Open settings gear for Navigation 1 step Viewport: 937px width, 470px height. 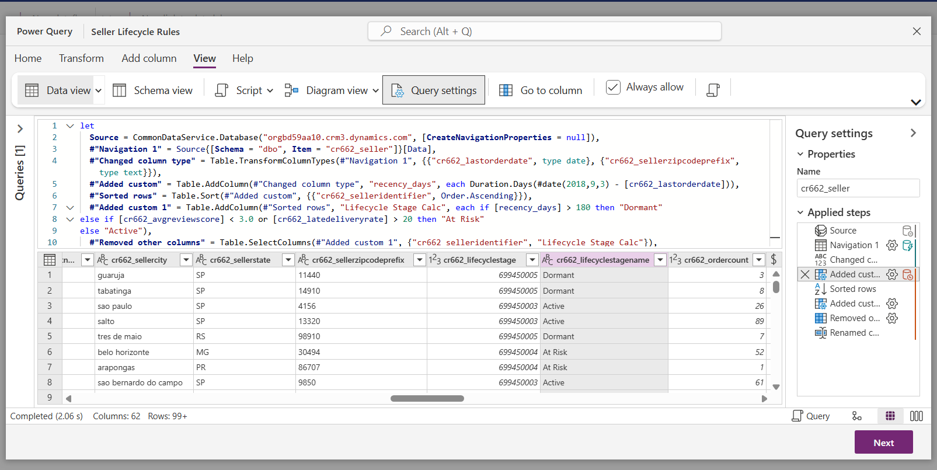coord(892,245)
